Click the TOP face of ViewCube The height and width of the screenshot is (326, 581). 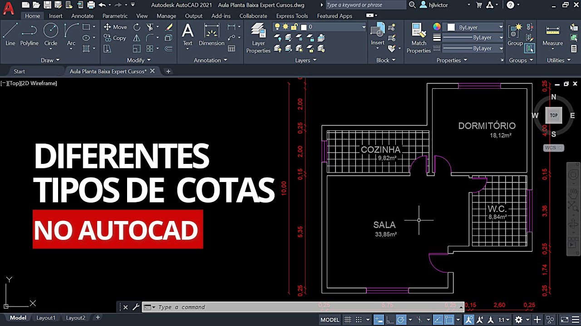click(554, 115)
